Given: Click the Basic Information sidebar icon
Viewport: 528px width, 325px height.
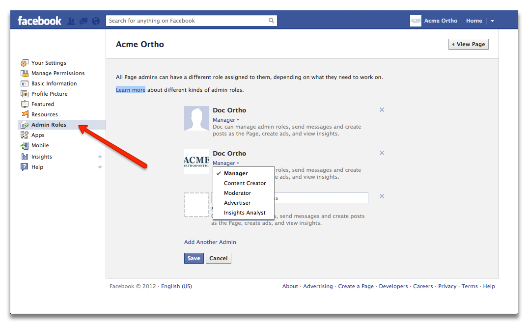Looking at the screenshot, I should click(x=24, y=83).
